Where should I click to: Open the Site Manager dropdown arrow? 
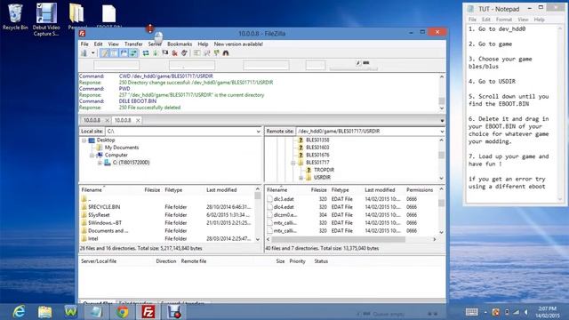pyautogui.click(x=92, y=53)
